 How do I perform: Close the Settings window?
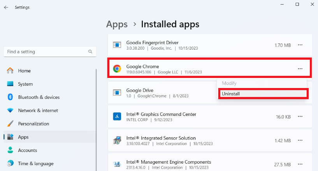coord(312,4)
